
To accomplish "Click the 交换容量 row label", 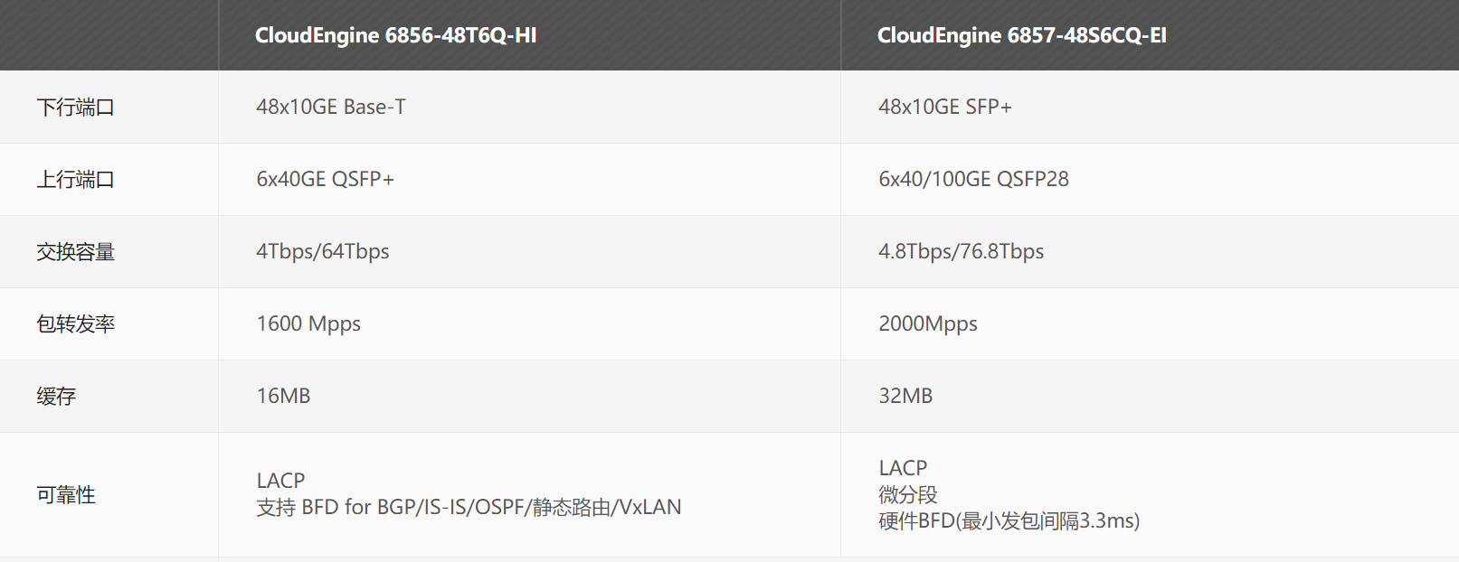I will pyautogui.click(x=75, y=252).
